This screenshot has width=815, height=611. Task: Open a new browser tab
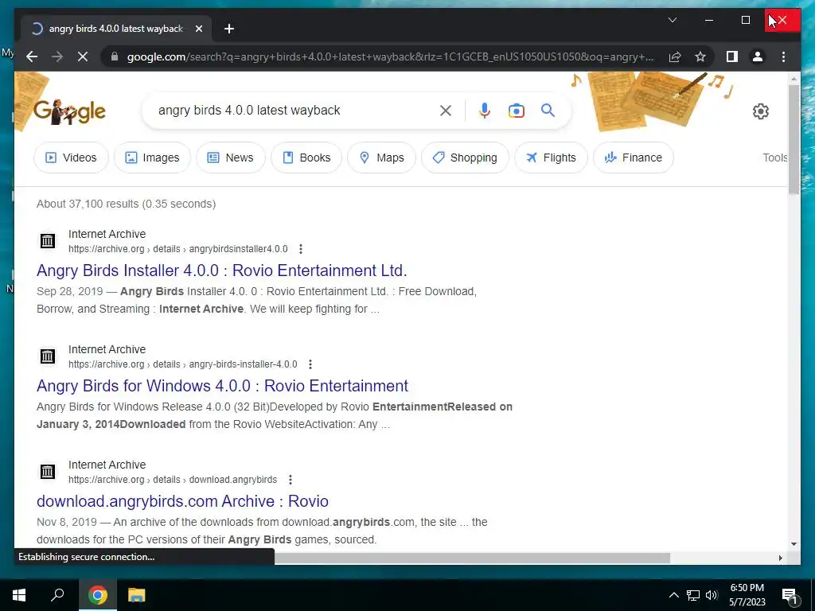click(229, 29)
